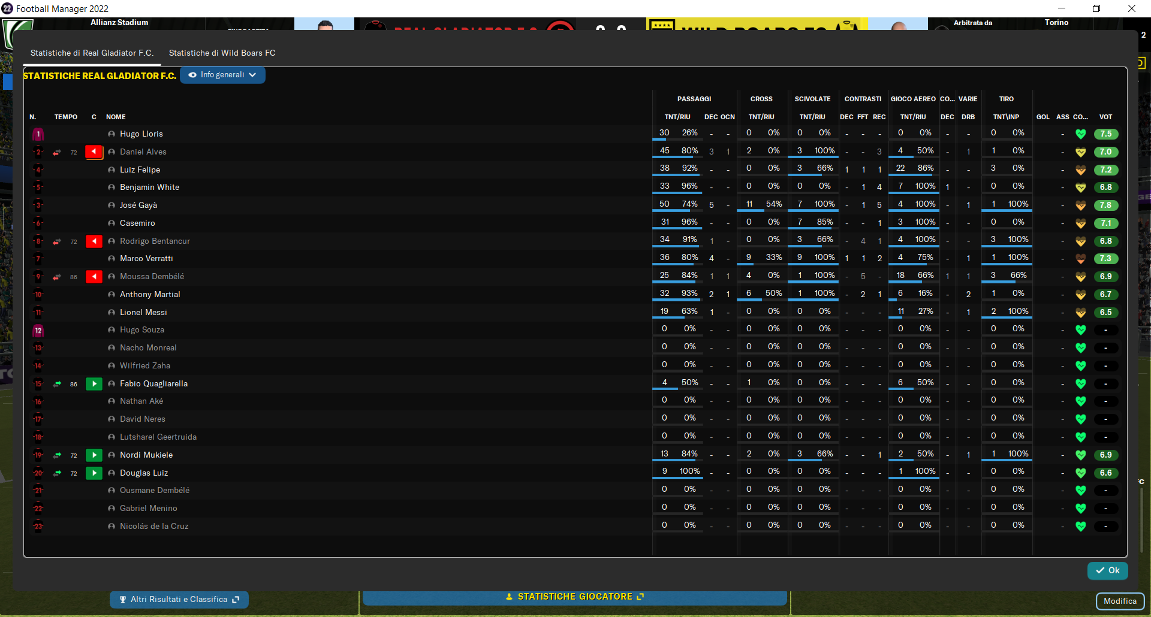Sort by the DRB column header

(968, 117)
